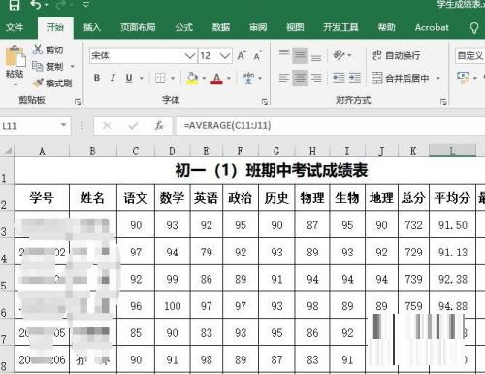Viewport: 485px width, 374px height.
Task: Click the Undo arrow icon
Action: tap(36, 4)
